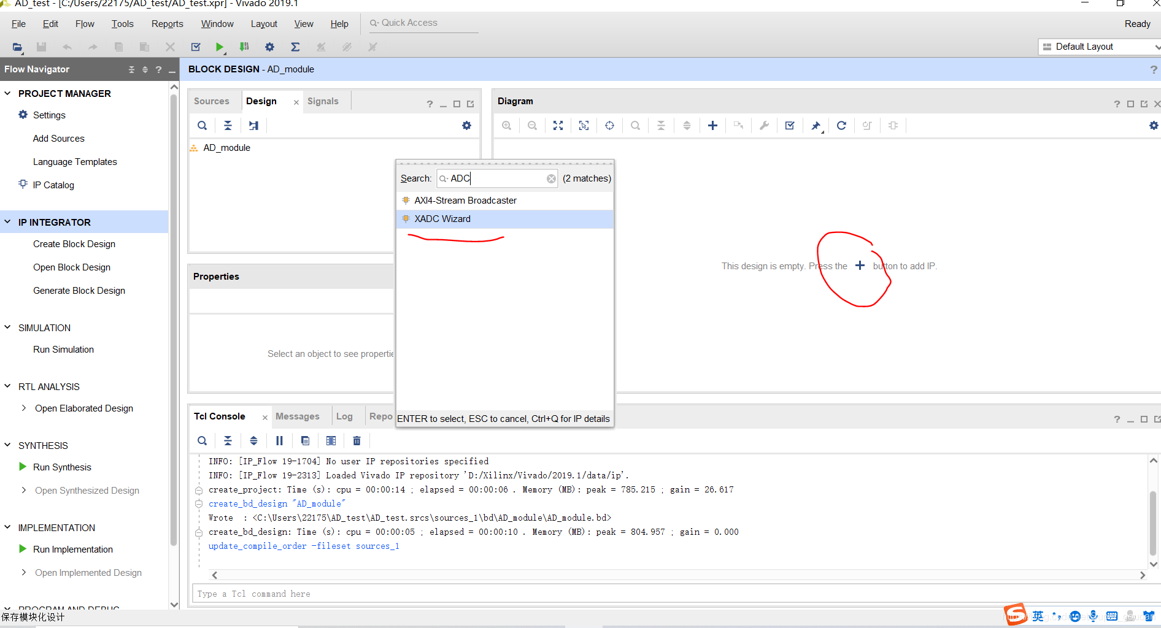Click Sogou input method tray icon
The image size is (1161, 628).
click(1015, 615)
